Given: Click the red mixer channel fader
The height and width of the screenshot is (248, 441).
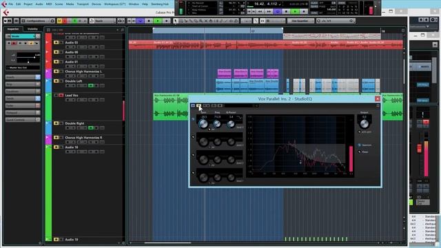Looking at the screenshot, I should (420, 148).
